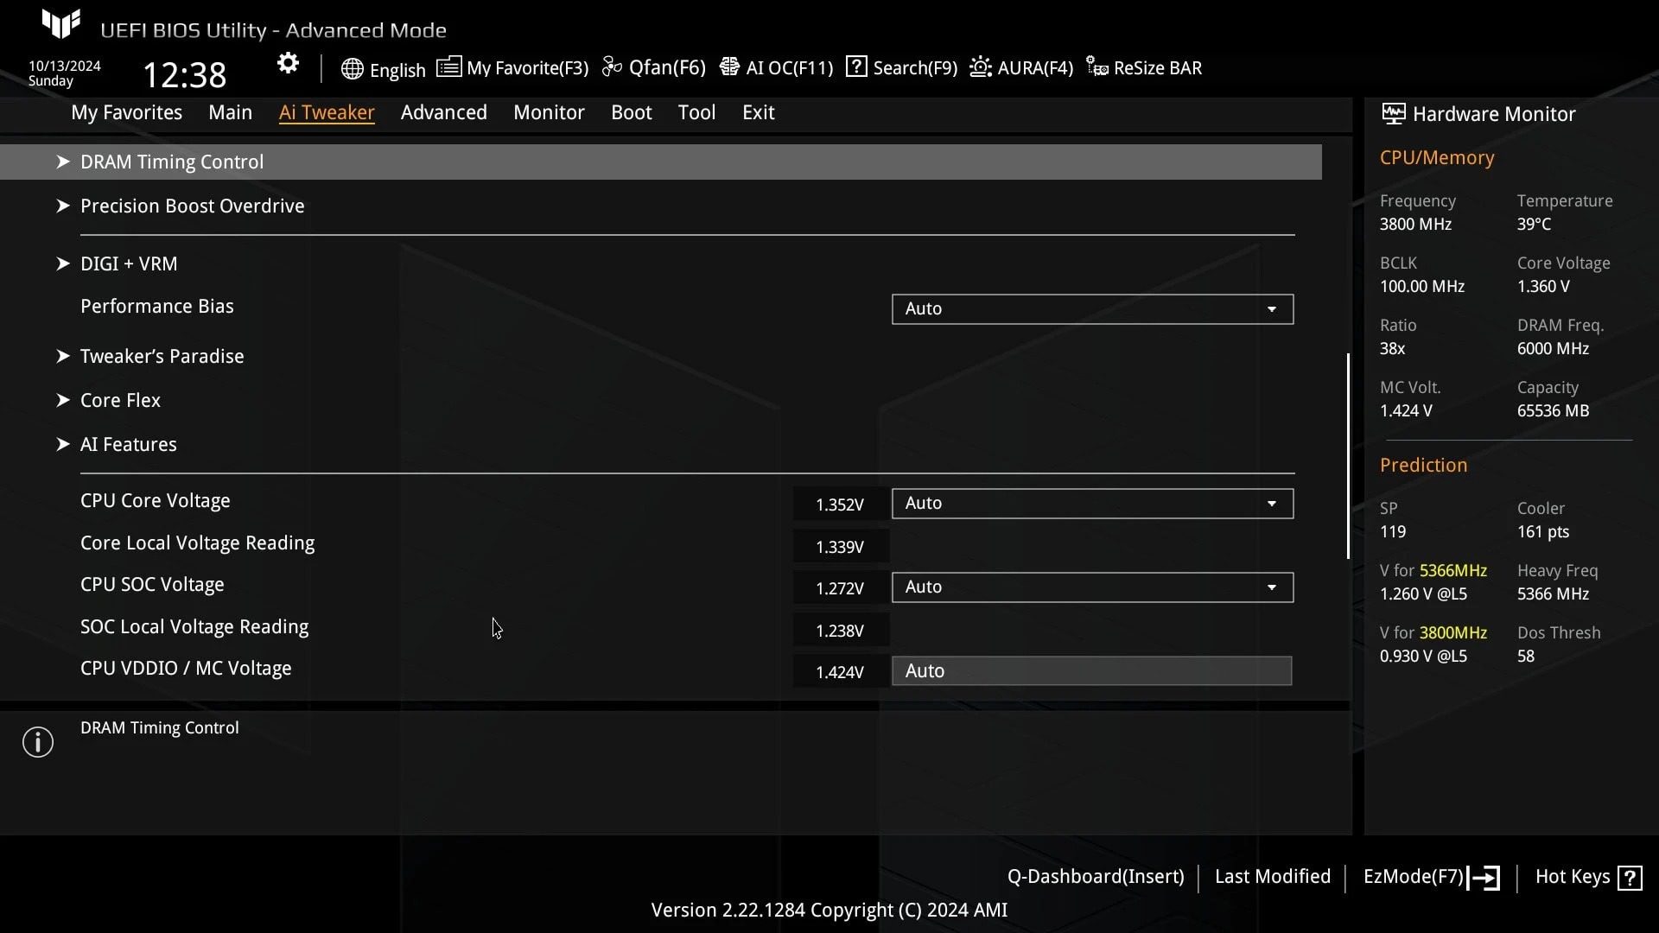The image size is (1659, 933).
Task: Click CPU SOC Voltage 1.272V value
Action: 840,588
